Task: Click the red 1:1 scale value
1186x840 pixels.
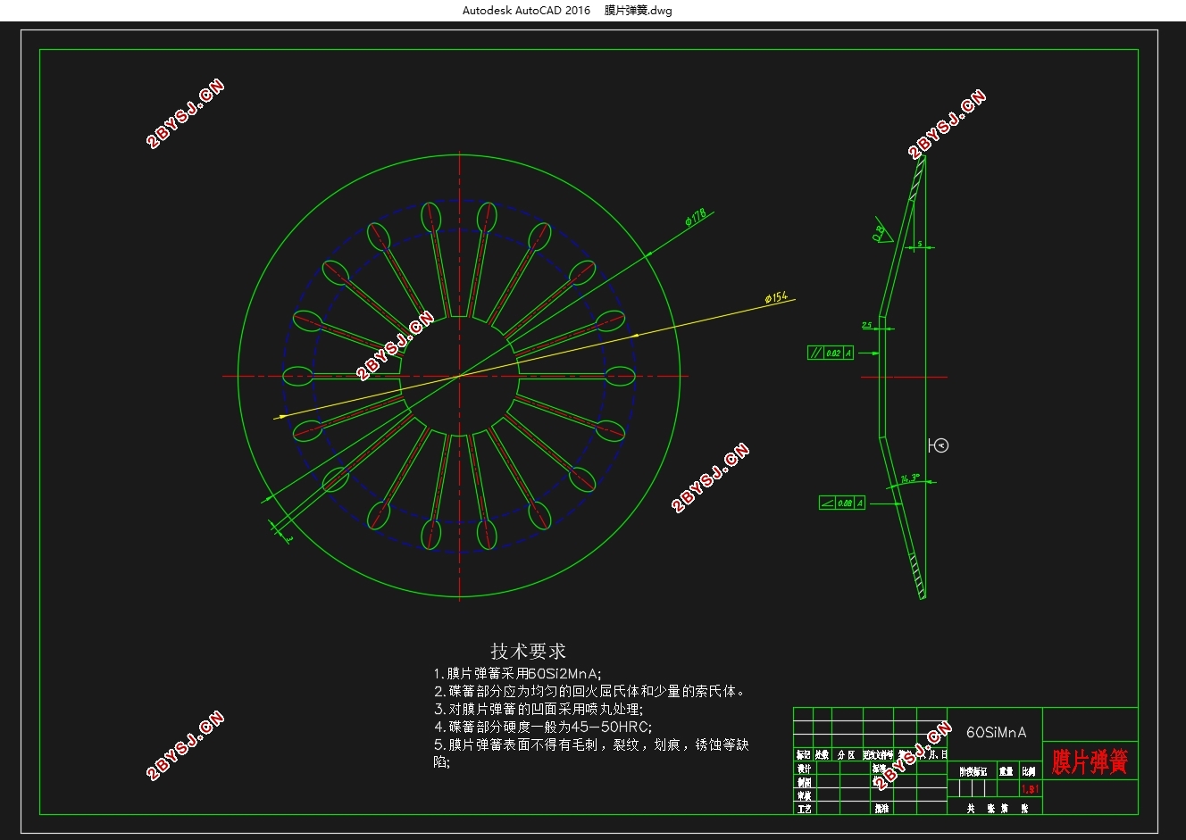Action: point(1030,789)
